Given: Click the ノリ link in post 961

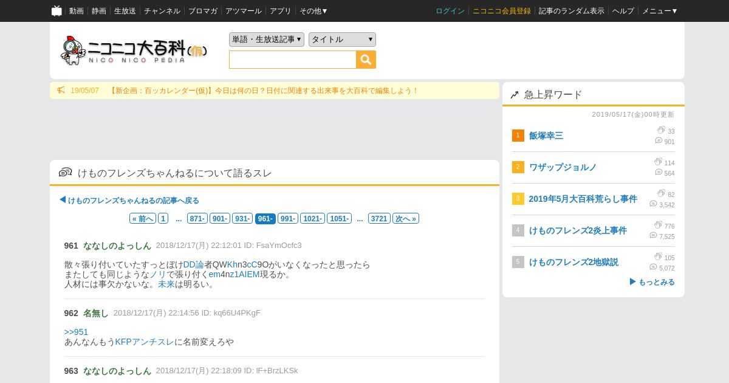Looking at the screenshot, I should click(x=158, y=274).
